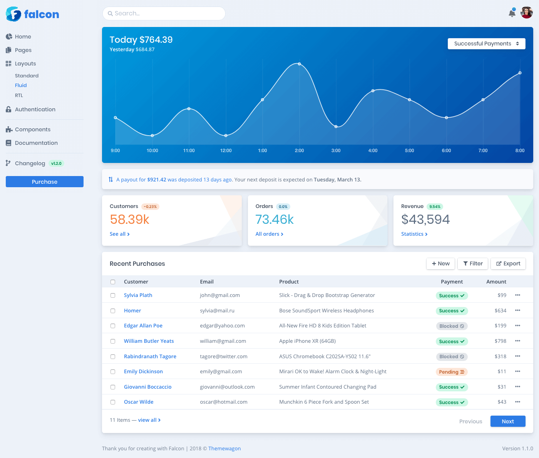Click into the Search input field
This screenshot has width=539, height=458.
click(164, 13)
